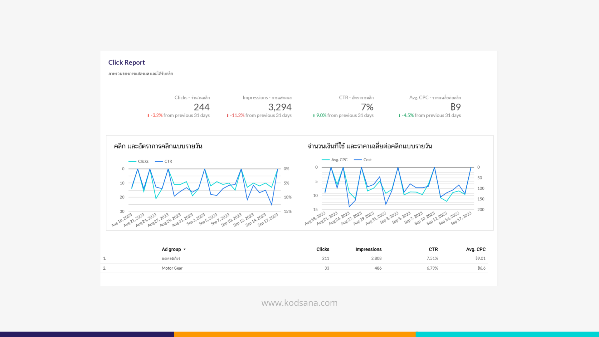Click the CTR - อัตราการคลิก scorecard label

(x=356, y=98)
